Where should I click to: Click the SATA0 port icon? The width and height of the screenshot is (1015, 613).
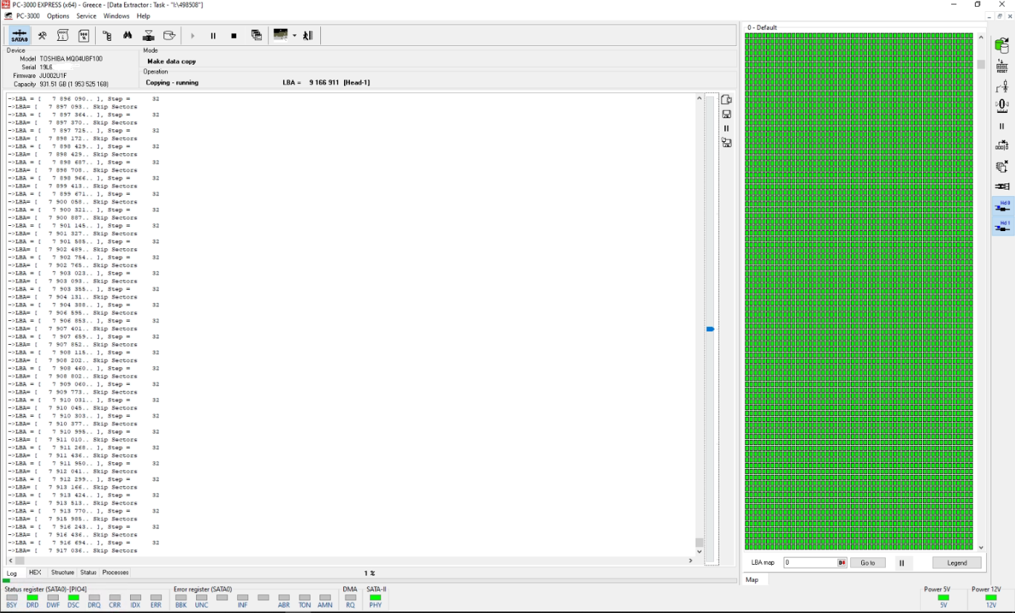point(19,36)
